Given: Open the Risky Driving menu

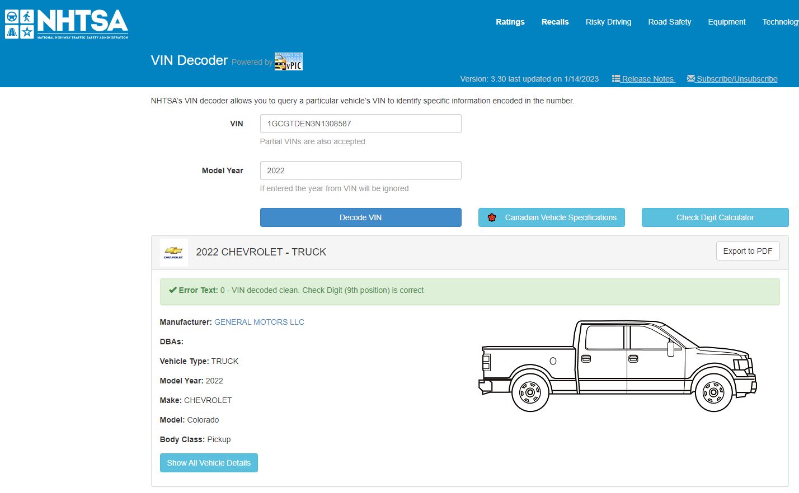Looking at the screenshot, I should [x=609, y=22].
